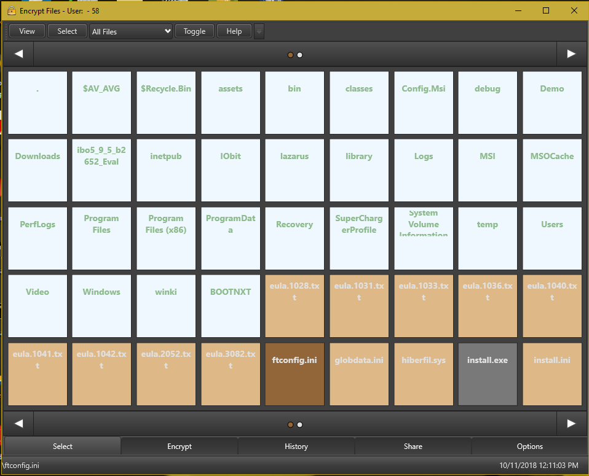Select the eula.1042.txt file tile
The height and width of the screenshot is (476, 589).
[x=101, y=374]
